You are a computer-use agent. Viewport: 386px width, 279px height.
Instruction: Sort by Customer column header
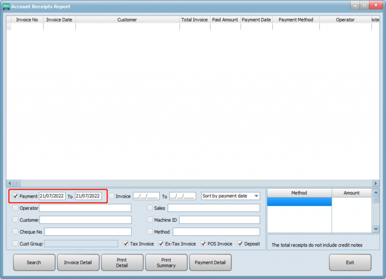point(127,20)
